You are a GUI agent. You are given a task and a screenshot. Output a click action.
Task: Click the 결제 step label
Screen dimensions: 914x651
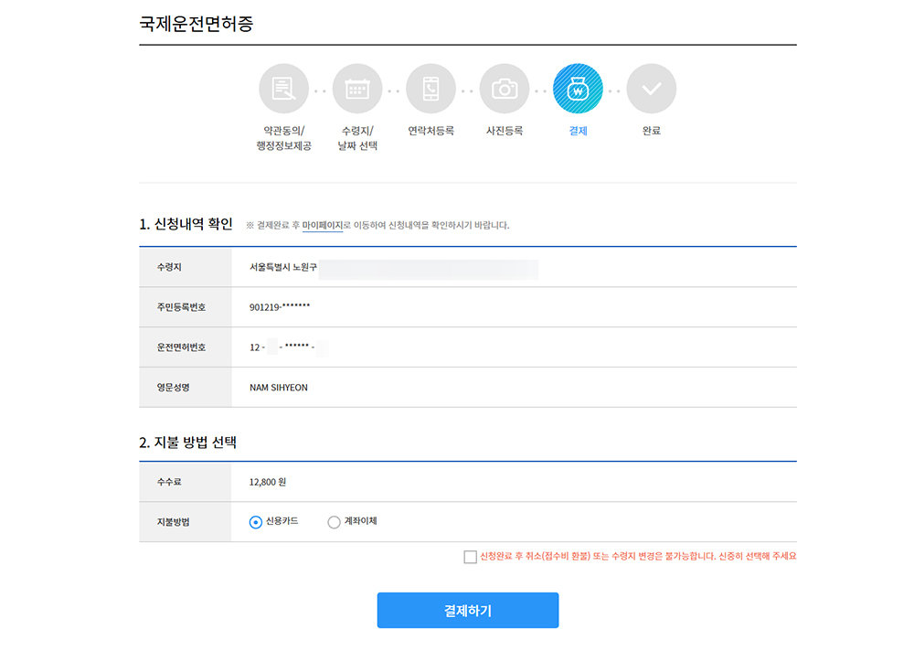pyautogui.click(x=578, y=131)
